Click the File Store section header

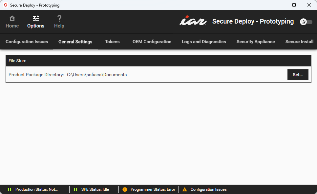click(17, 61)
